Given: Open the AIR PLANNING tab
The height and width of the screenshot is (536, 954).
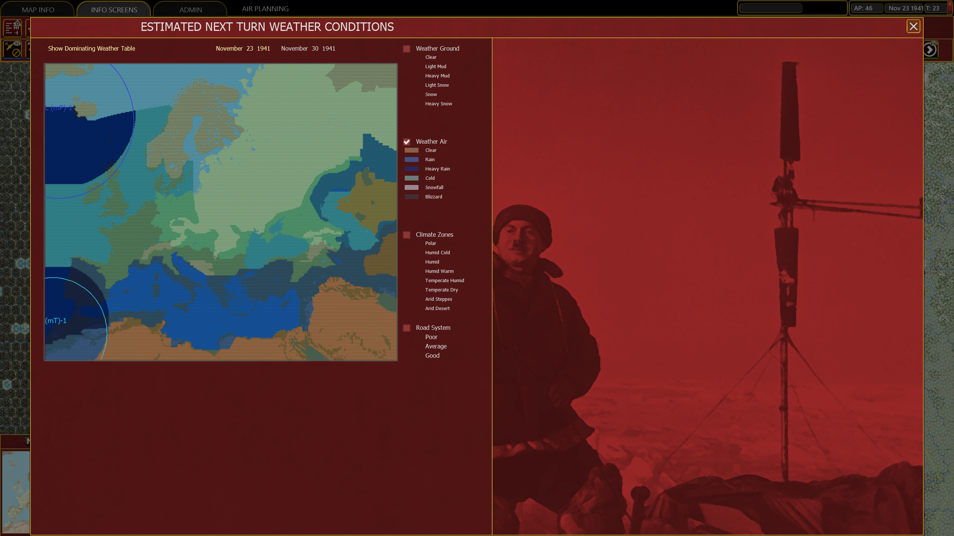Looking at the screenshot, I should click(x=265, y=9).
